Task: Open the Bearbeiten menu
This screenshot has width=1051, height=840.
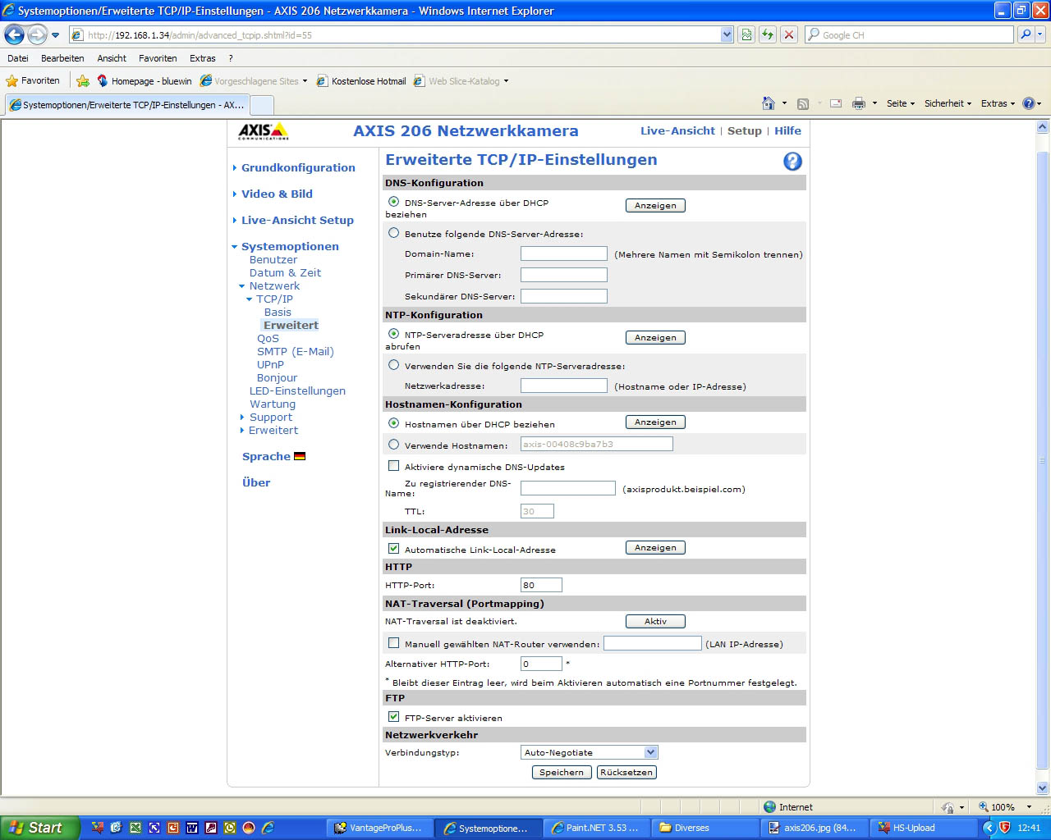Action: (62, 58)
